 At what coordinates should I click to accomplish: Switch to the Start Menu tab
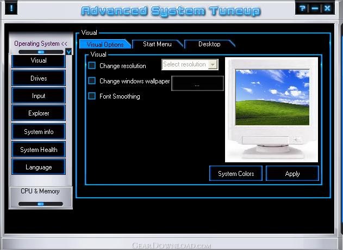(157, 44)
